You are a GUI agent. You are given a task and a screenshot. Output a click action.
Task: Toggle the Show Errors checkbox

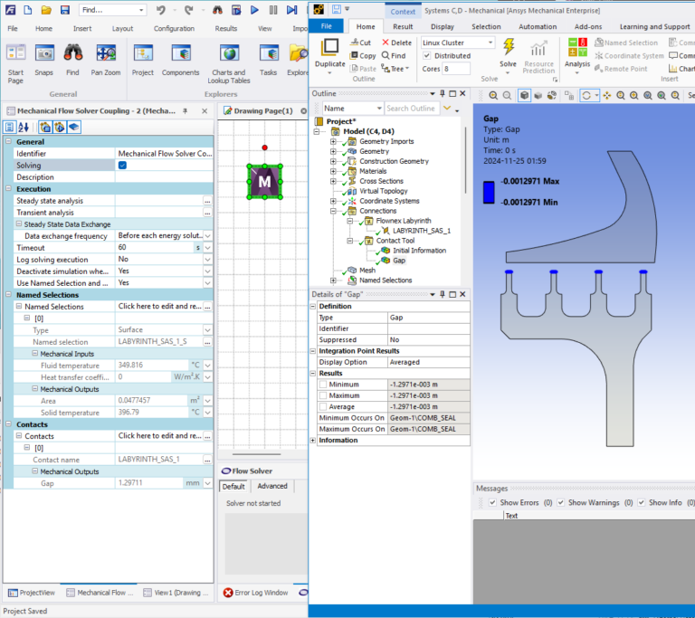(x=492, y=503)
